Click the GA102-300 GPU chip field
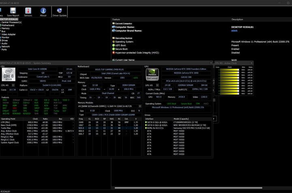292x193 pixels. pyautogui.click(x=186, y=77)
